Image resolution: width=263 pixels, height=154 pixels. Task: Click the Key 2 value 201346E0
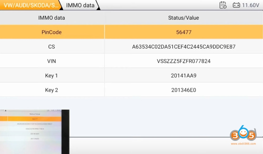point(183,90)
